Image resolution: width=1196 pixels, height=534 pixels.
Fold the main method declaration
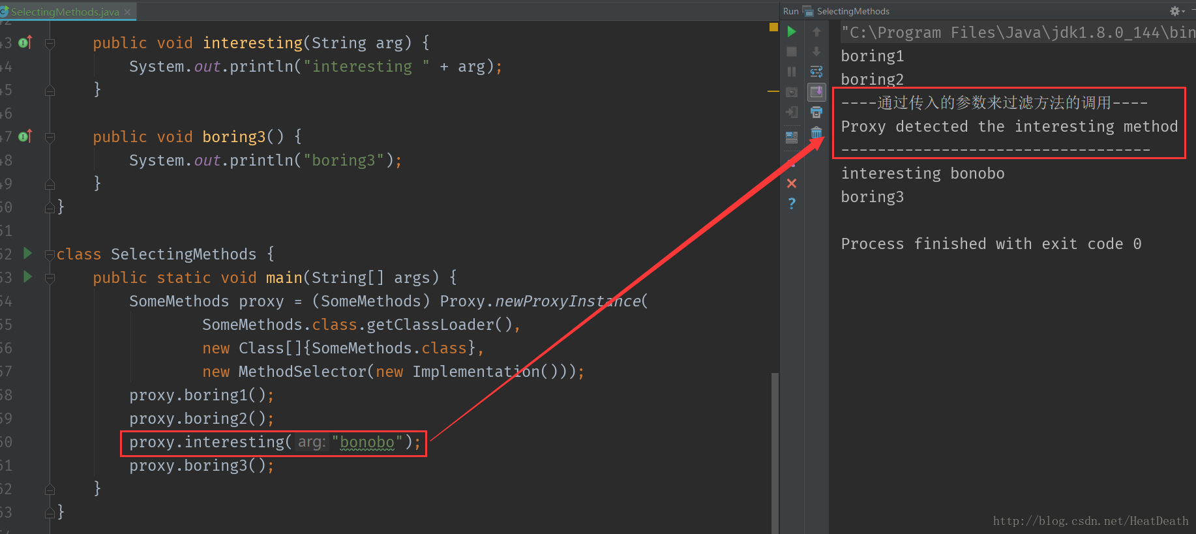[x=50, y=278]
